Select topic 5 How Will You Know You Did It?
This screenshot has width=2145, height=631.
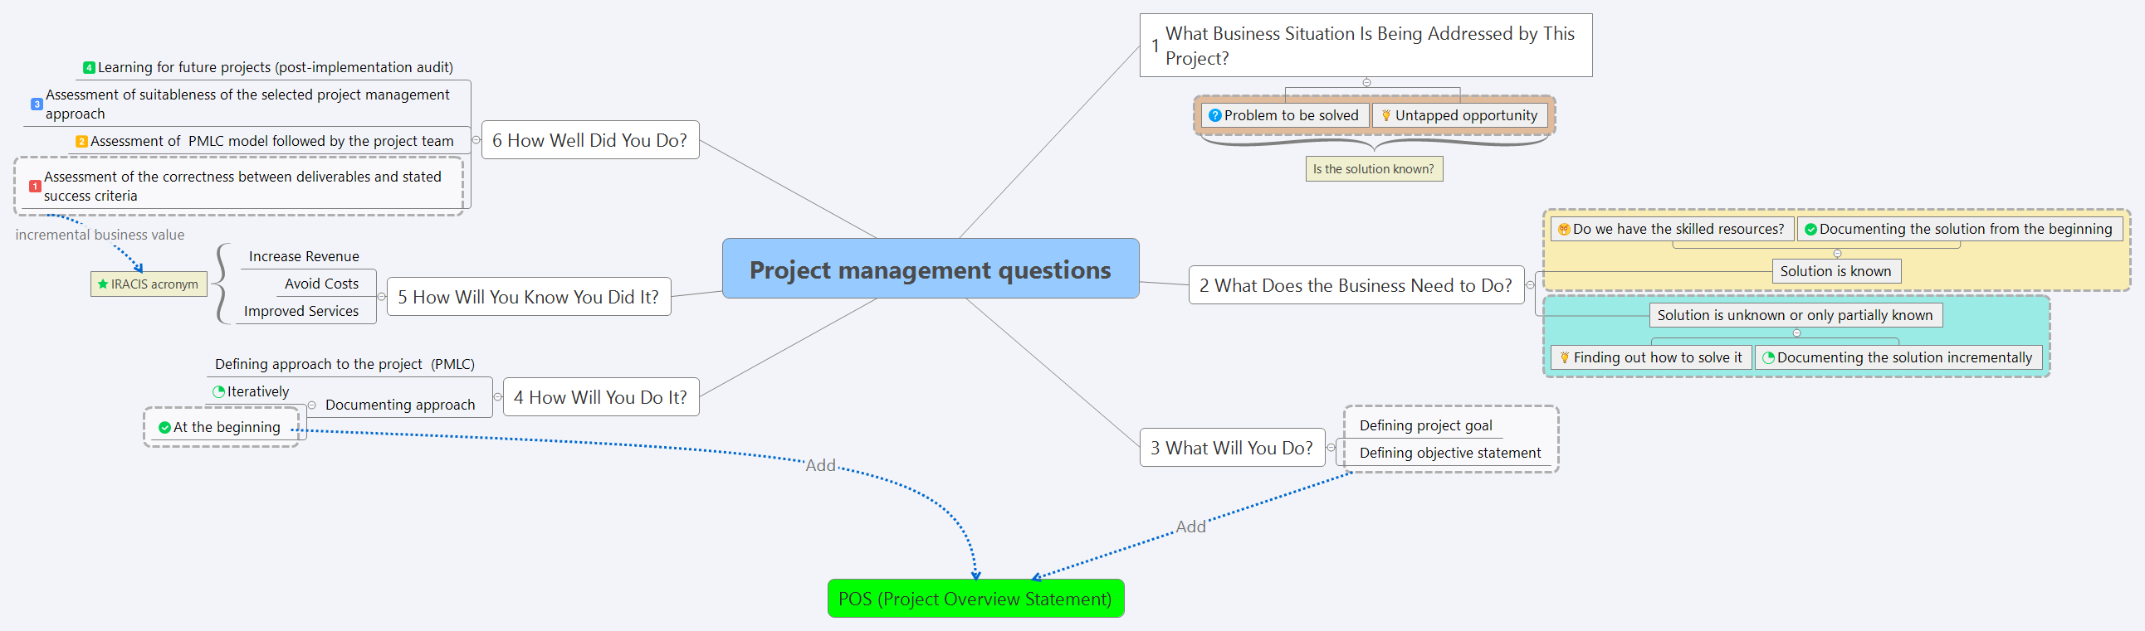click(x=529, y=297)
